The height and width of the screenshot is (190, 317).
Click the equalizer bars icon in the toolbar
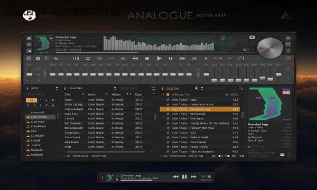click(76, 59)
